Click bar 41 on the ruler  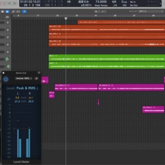[96, 16]
